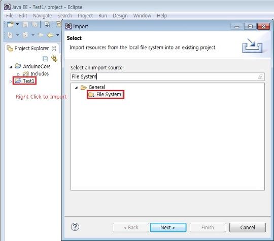
Task: Open the Previous Annotation dropdown arrow
Action: coord(32,35)
